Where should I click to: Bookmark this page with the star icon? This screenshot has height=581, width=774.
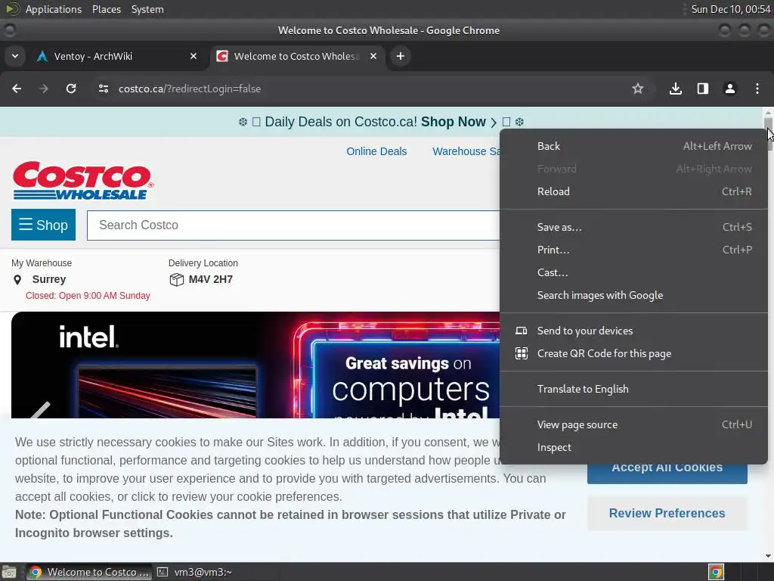click(x=638, y=89)
